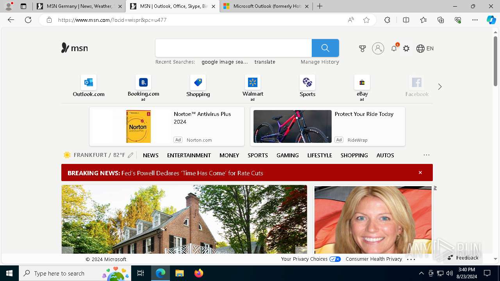Open the eBay shortcut tile
This screenshot has width=500, height=281.
[362, 88]
